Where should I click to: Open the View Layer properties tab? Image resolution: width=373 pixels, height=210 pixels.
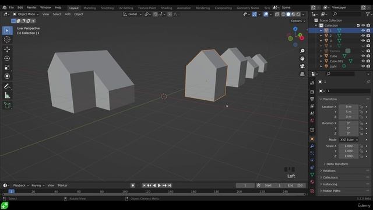(312, 106)
